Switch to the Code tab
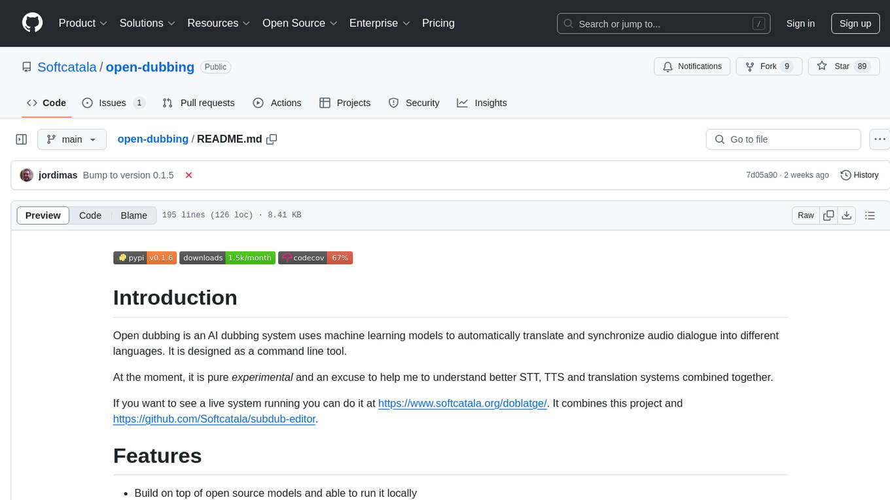890x500 pixels. (x=46, y=103)
